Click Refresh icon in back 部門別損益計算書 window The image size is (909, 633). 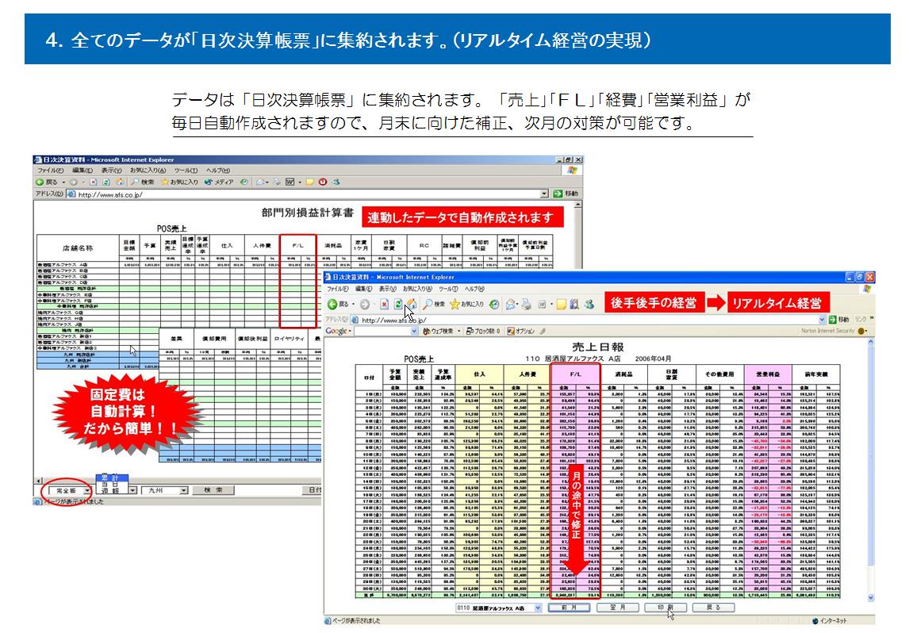pyautogui.click(x=106, y=182)
